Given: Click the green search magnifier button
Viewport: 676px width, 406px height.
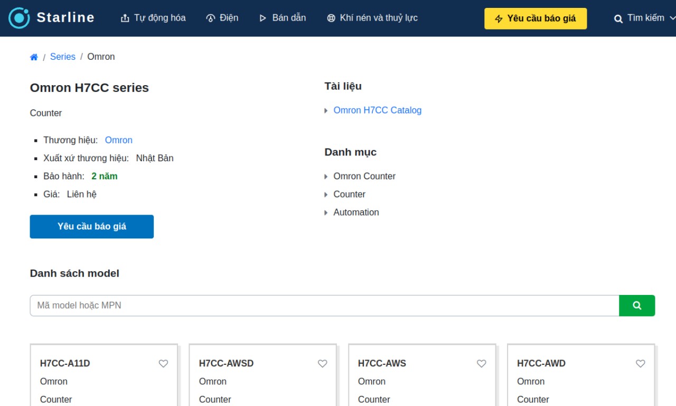Looking at the screenshot, I should (x=637, y=306).
